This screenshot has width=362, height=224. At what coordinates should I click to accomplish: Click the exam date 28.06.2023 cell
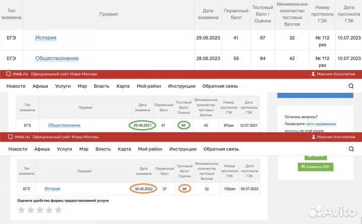tap(208, 59)
